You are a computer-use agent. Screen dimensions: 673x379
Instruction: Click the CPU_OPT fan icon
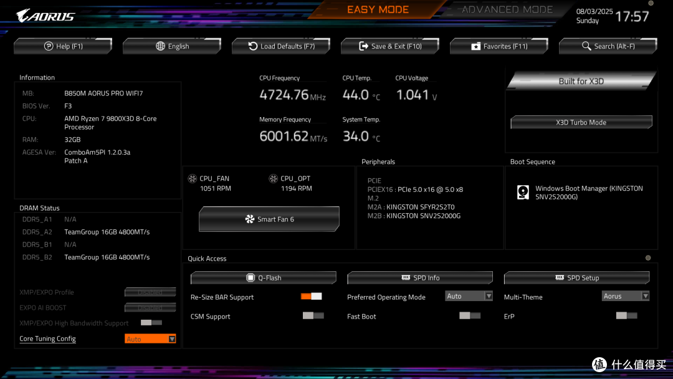[x=273, y=178]
